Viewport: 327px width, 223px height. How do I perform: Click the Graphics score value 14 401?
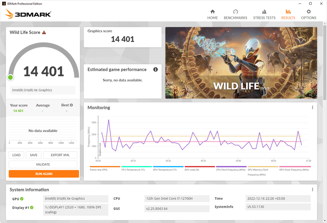pos(123,39)
